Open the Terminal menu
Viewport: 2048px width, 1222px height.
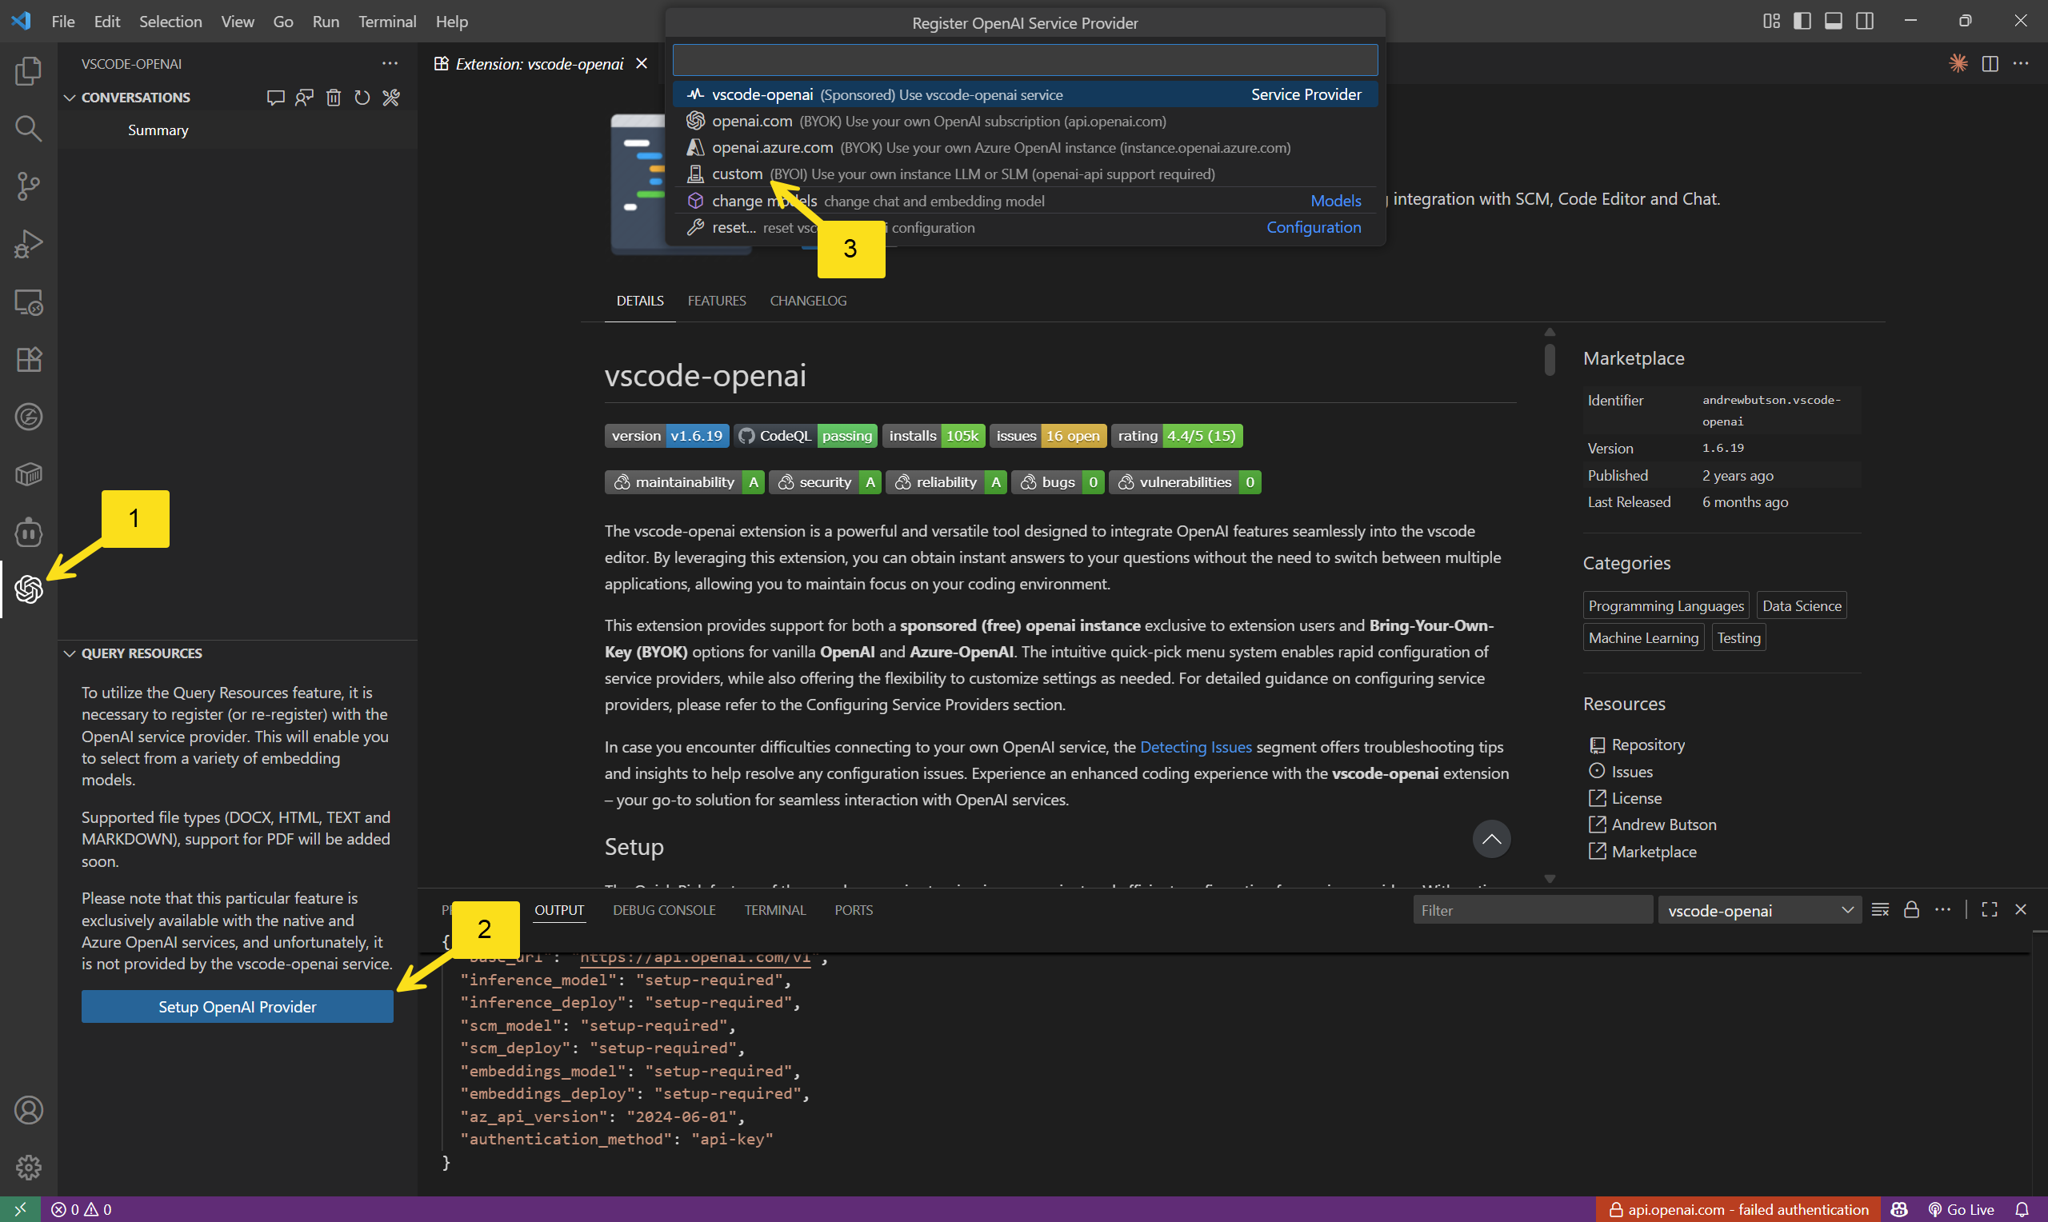tap(387, 22)
